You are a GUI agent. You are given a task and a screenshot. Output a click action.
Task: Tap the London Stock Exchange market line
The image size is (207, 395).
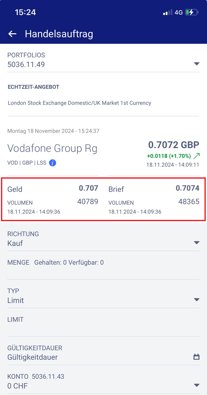click(79, 103)
